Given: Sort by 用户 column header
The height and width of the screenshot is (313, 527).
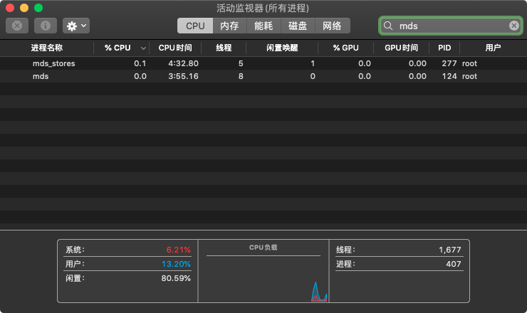Looking at the screenshot, I should pyautogui.click(x=493, y=48).
